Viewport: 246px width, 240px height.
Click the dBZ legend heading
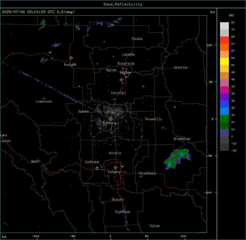[x=231, y=15]
